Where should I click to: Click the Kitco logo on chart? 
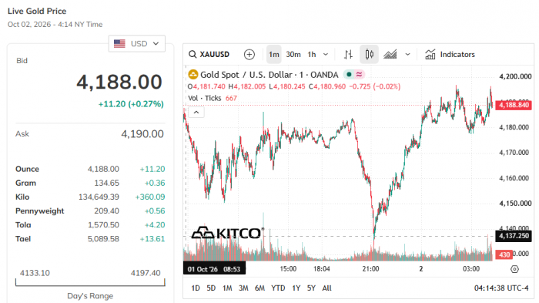click(228, 233)
